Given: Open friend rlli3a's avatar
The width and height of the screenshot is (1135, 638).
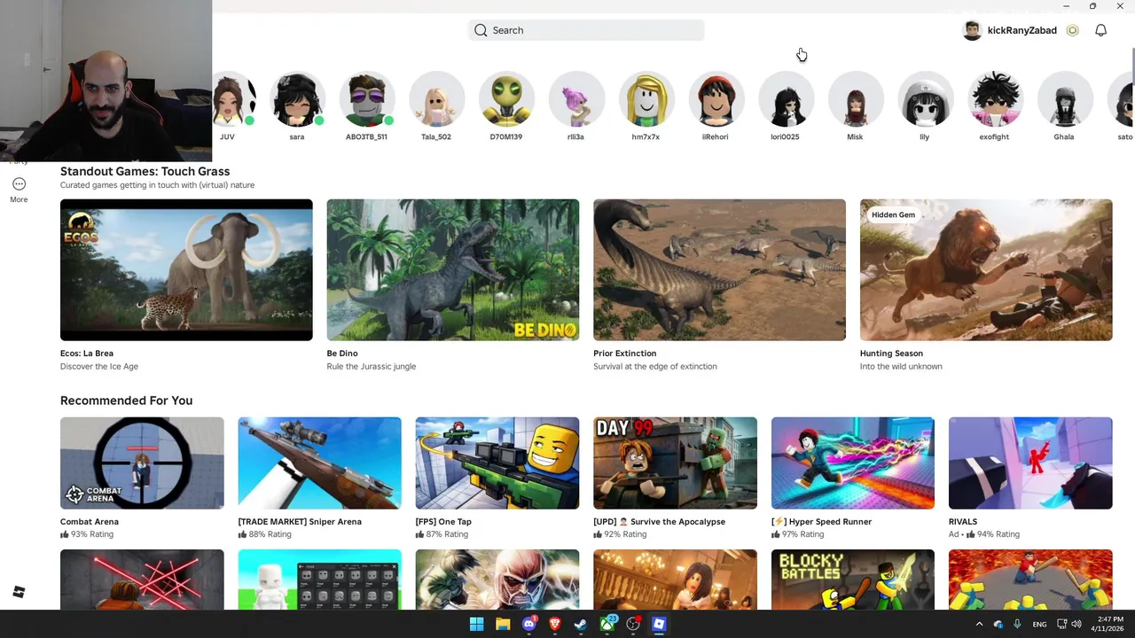Looking at the screenshot, I should tap(575, 99).
